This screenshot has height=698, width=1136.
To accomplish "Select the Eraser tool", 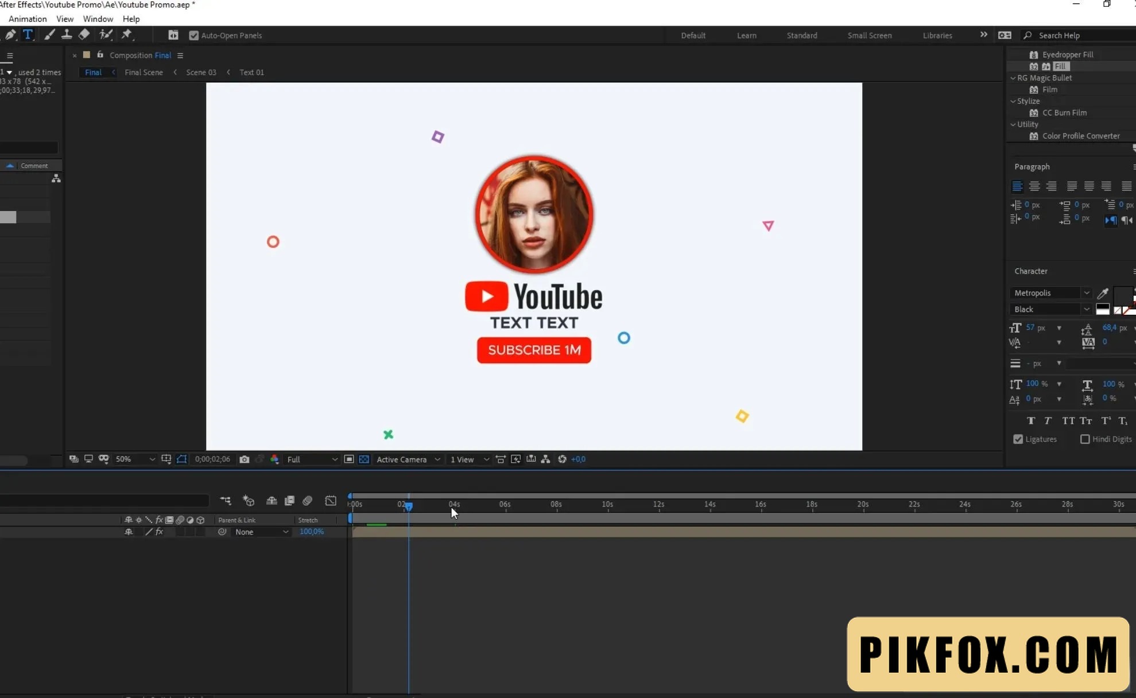I will (x=84, y=35).
